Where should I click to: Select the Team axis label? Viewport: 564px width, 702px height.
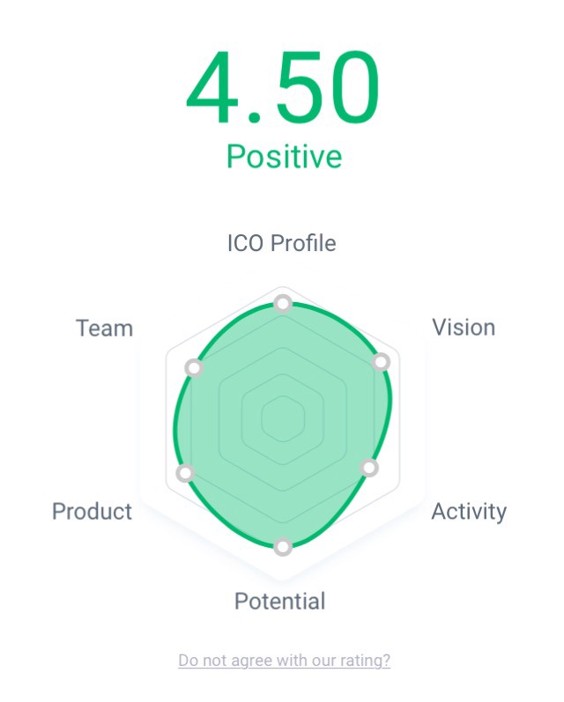104,329
